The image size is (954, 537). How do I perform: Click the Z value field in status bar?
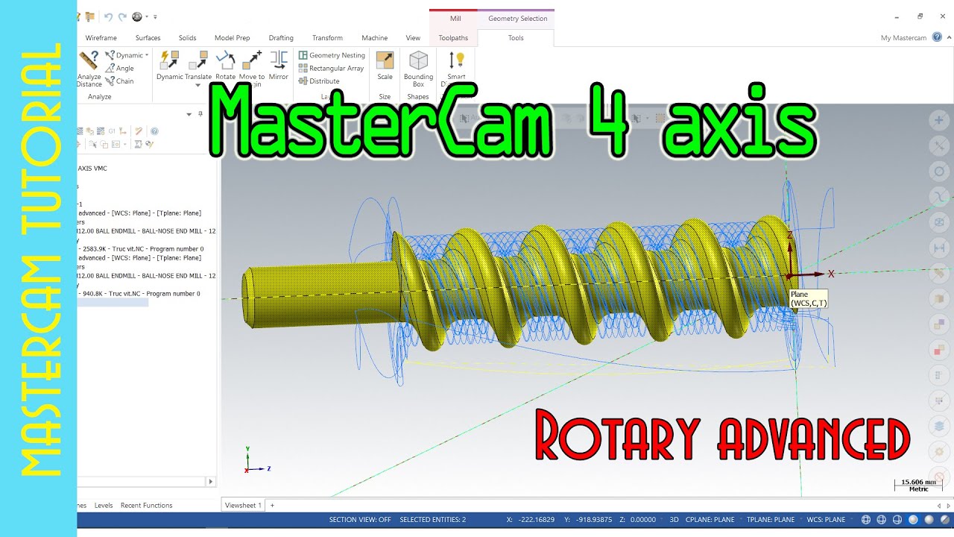642,520
